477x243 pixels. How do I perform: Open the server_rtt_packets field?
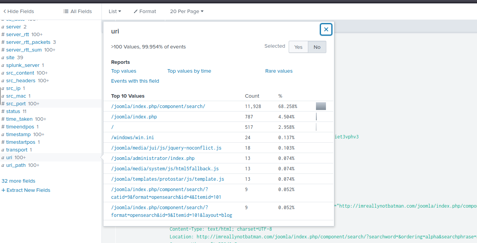point(28,42)
